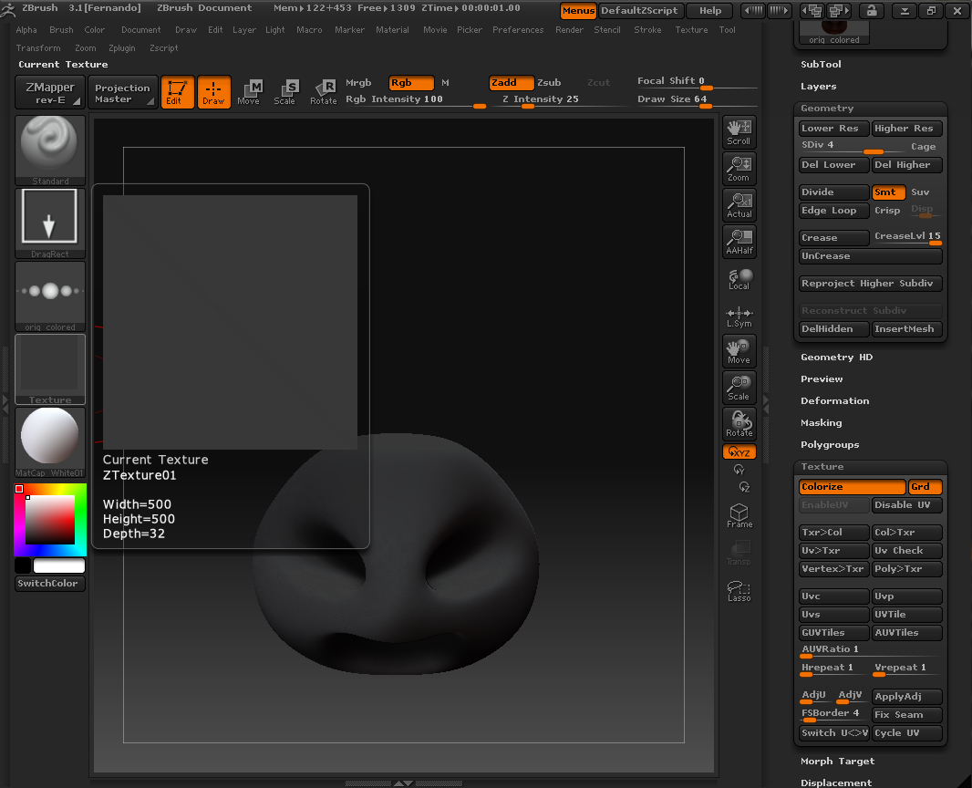This screenshot has height=788, width=972.
Task: Click the Divide button
Action: (833, 192)
